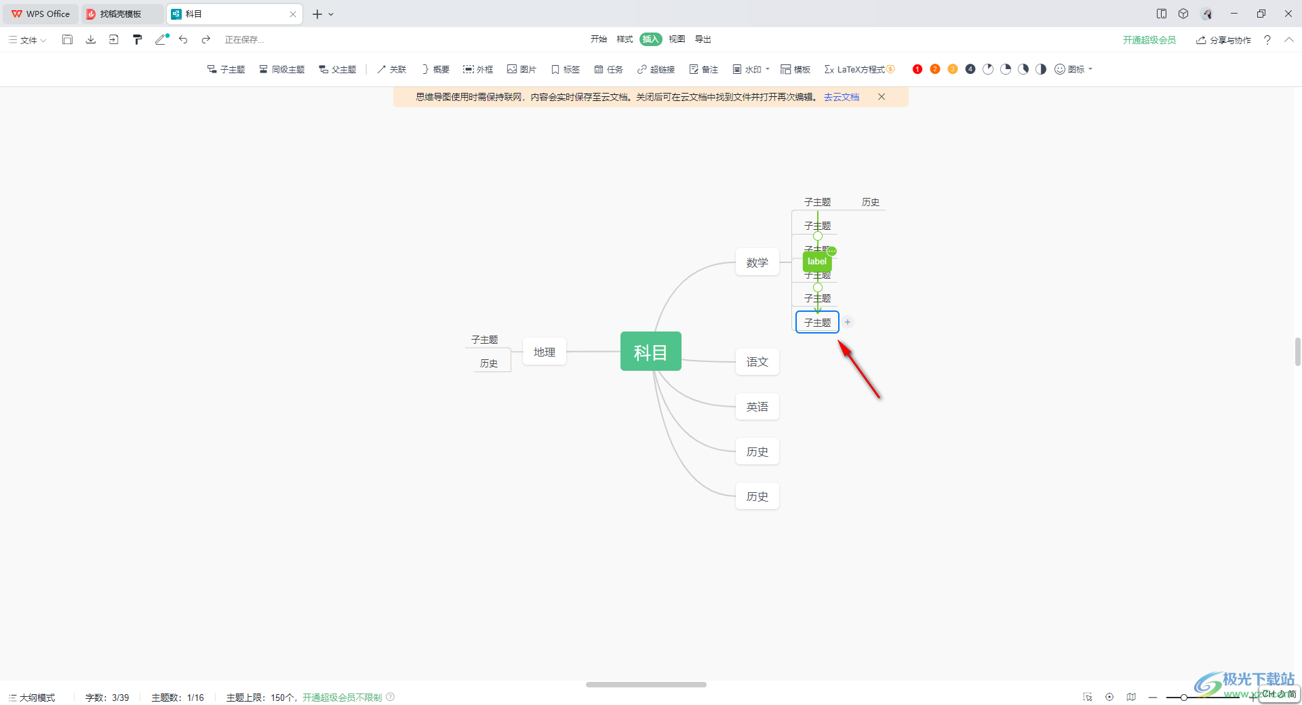This screenshot has height=705, width=1302.
Task: Open the help question mark icon
Action: click(x=1267, y=40)
